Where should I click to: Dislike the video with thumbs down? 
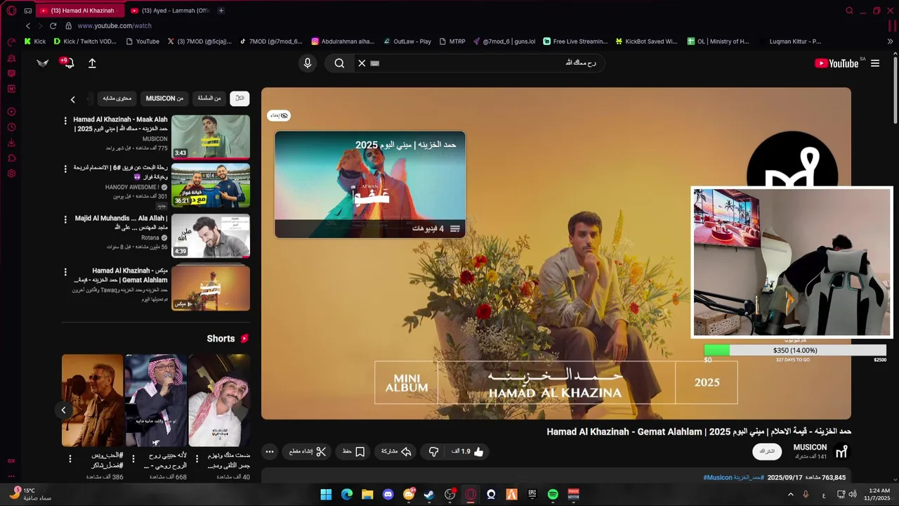(x=433, y=451)
